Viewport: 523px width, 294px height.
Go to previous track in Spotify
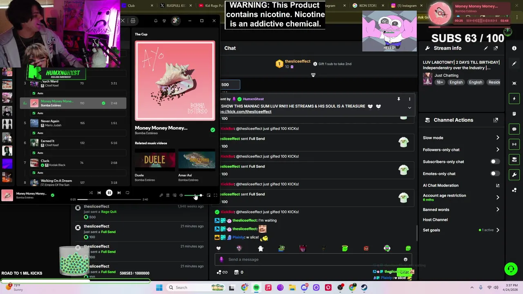pyautogui.click(x=99, y=193)
